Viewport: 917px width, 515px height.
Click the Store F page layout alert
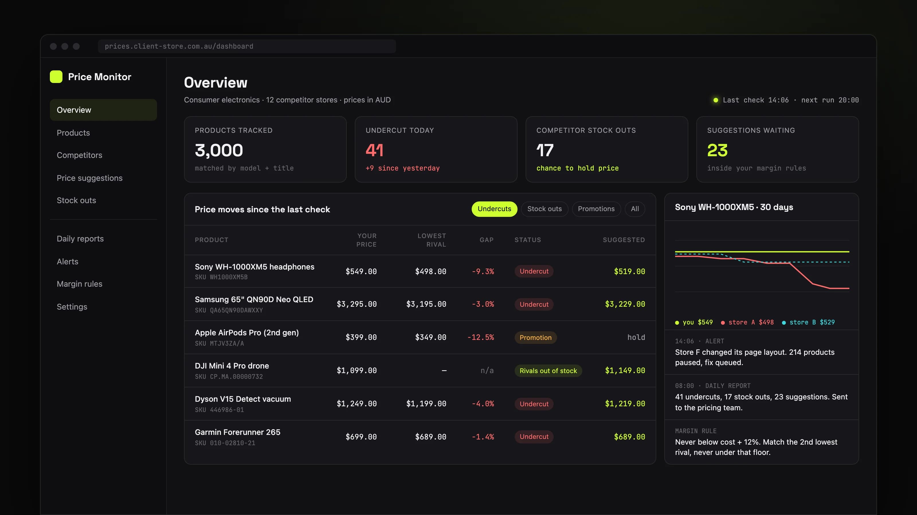(761, 352)
